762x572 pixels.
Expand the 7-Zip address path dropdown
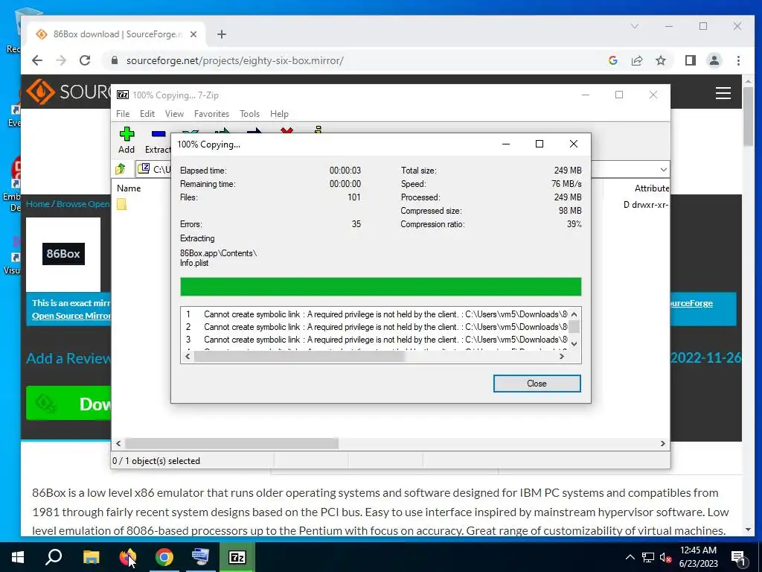coord(663,169)
